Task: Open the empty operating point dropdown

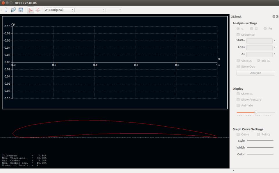Action: [114, 10]
